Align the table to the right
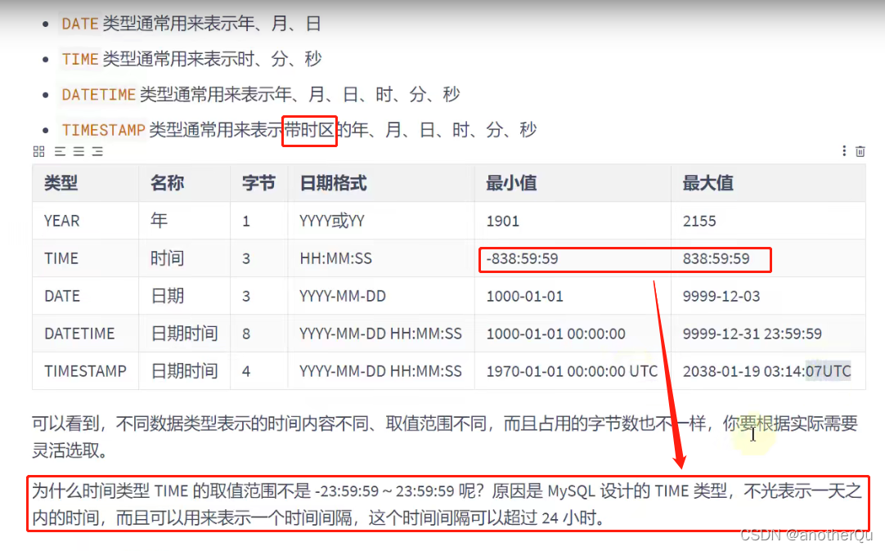The width and height of the screenshot is (885, 551). 97,151
